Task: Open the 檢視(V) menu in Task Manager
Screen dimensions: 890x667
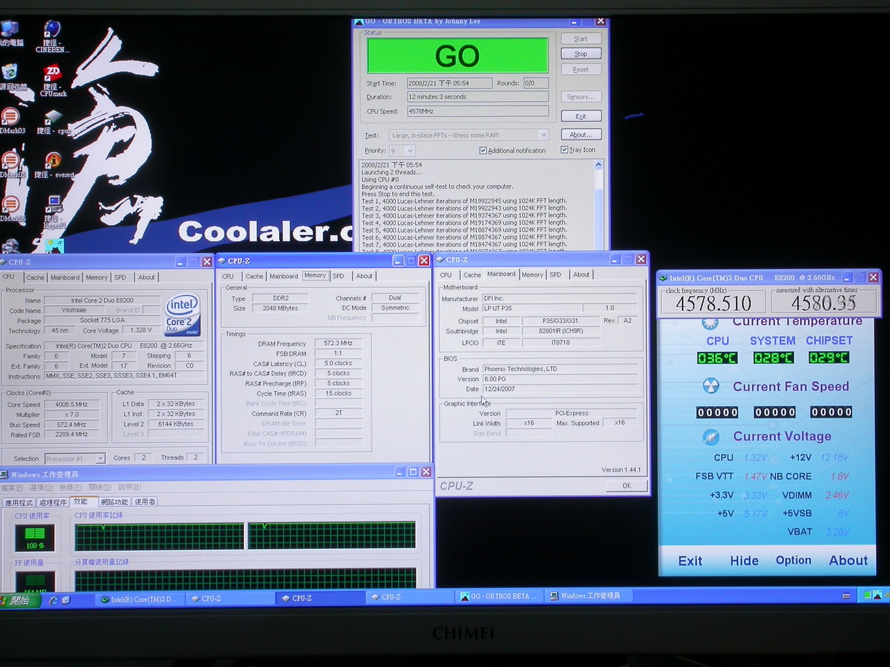Action: [x=70, y=488]
